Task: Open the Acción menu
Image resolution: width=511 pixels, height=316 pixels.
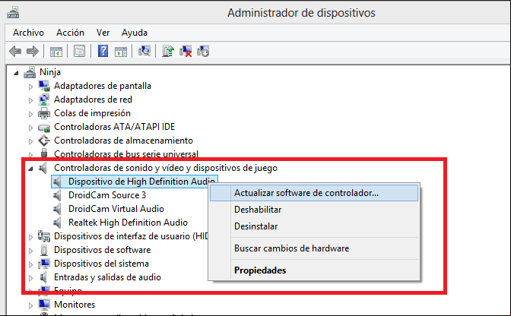Action: pos(70,33)
